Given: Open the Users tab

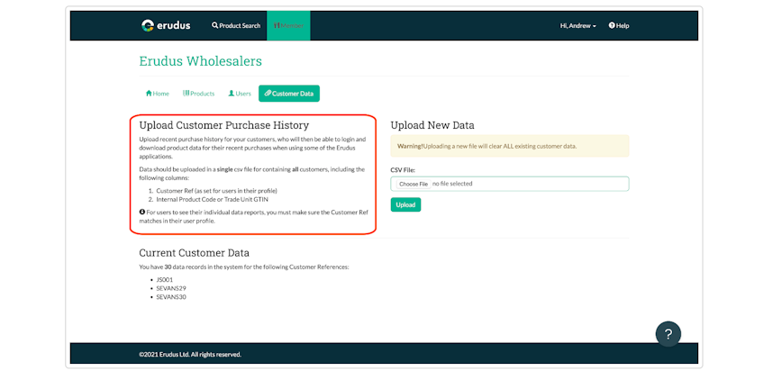Looking at the screenshot, I should pyautogui.click(x=240, y=94).
